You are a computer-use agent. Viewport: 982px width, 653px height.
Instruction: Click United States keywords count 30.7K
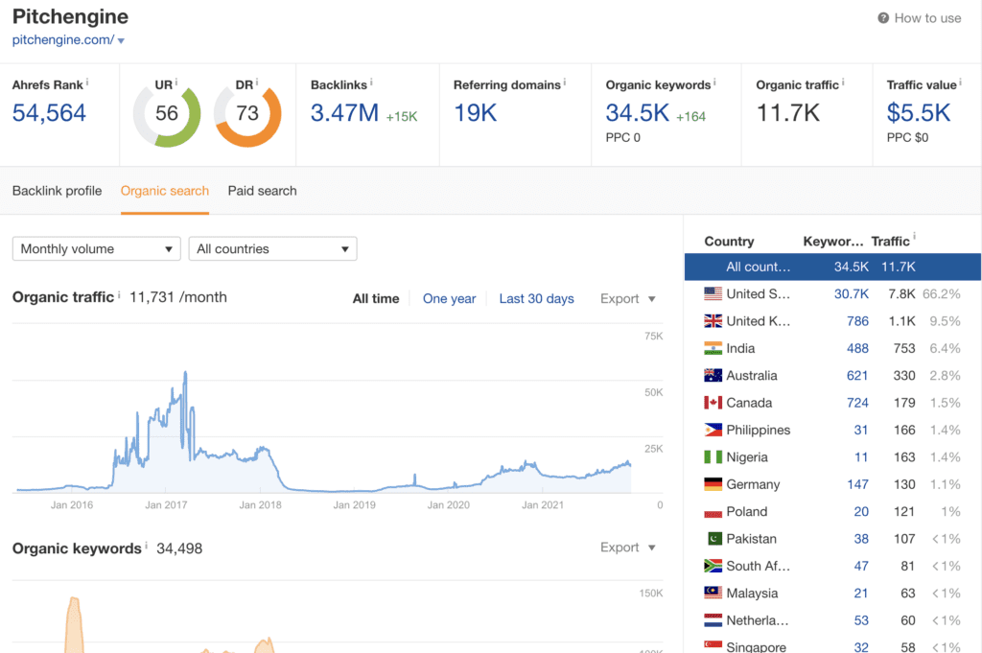852,293
